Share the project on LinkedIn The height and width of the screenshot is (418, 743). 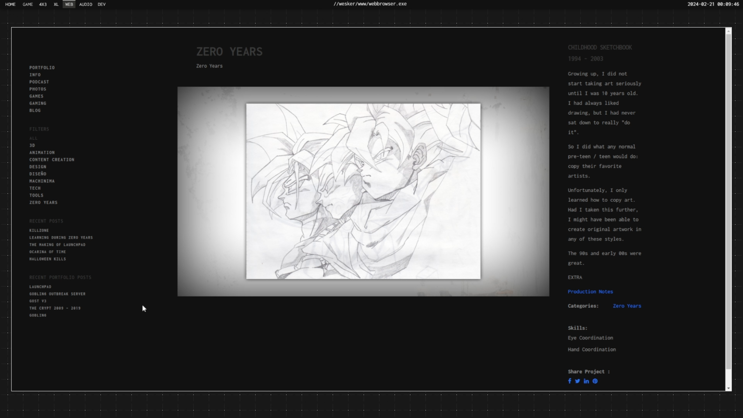(x=586, y=381)
